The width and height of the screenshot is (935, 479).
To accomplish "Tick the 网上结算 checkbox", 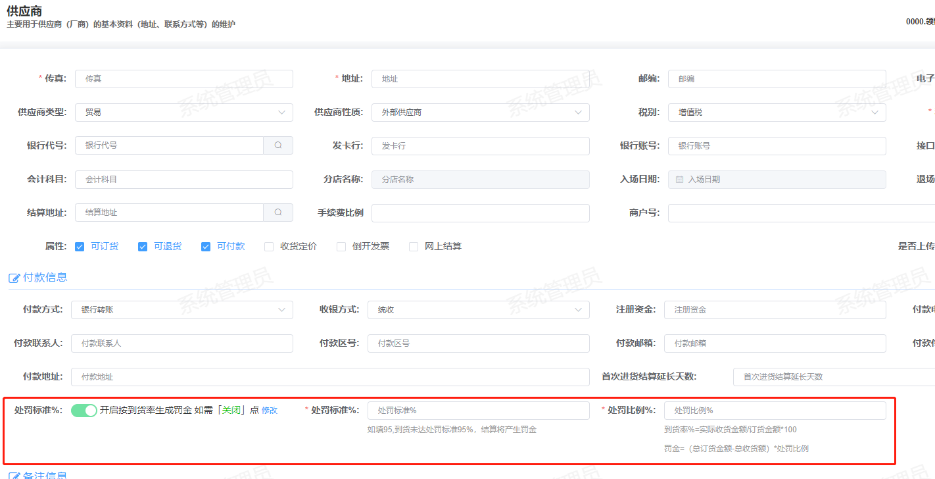I will (414, 247).
